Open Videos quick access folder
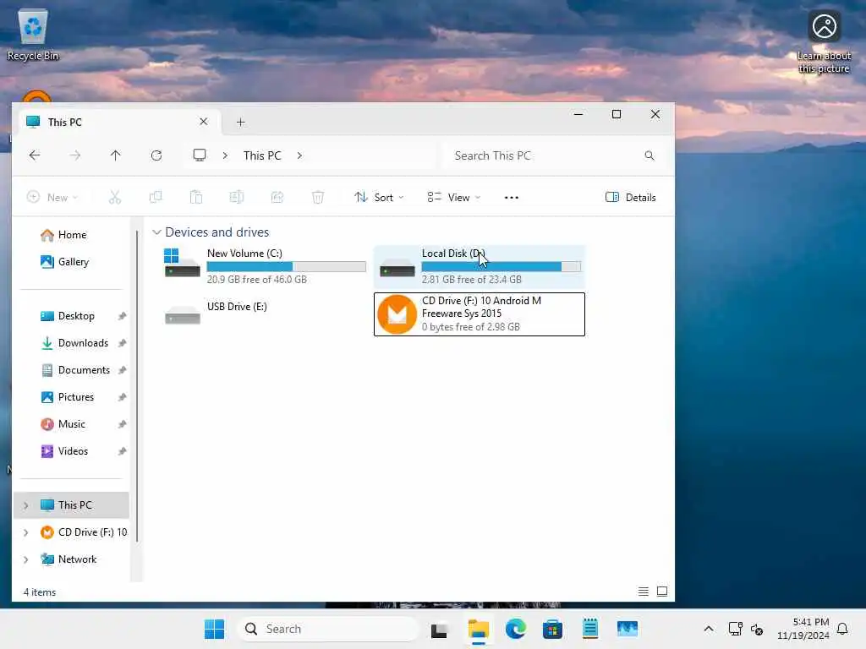 tap(71, 451)
